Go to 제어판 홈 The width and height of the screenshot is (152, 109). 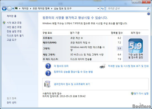(x=12, y=16)
